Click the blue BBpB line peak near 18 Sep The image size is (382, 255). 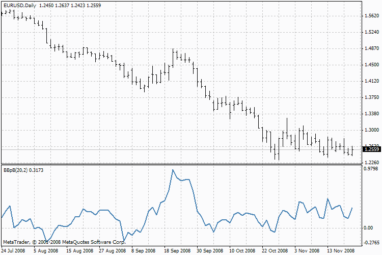coord(173,170)
